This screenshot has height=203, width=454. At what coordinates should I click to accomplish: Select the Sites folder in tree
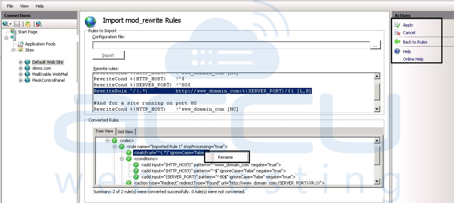[29, 50]
